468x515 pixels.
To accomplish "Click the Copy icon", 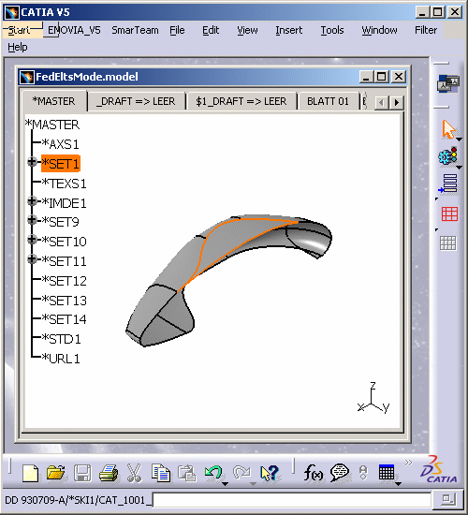I will [x=161, y=473].
